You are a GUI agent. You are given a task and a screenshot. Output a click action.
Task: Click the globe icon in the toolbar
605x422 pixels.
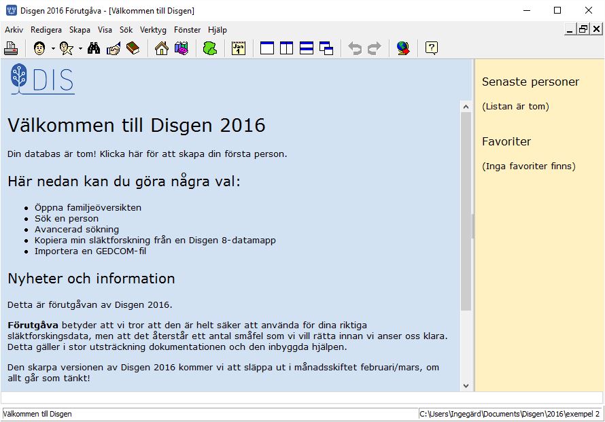[403, 48]
